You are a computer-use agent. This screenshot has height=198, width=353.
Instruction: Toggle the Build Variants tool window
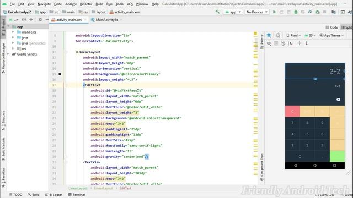click(x=3, y=149)
